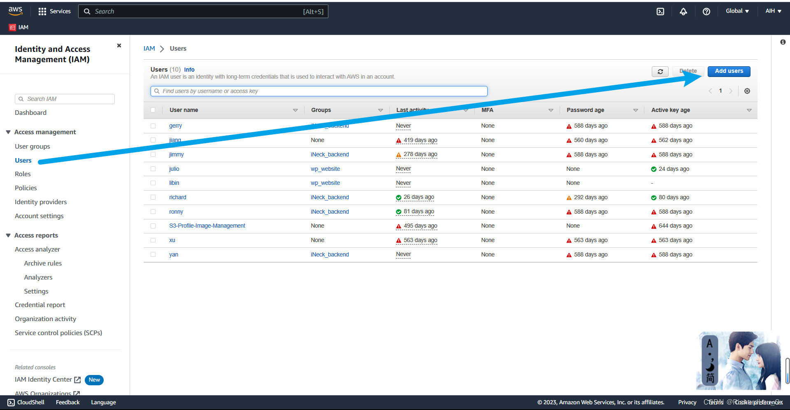The height and width of the screenshot is (410, 790).
Task: Click the Find users search field
Action: pos(319,91)
